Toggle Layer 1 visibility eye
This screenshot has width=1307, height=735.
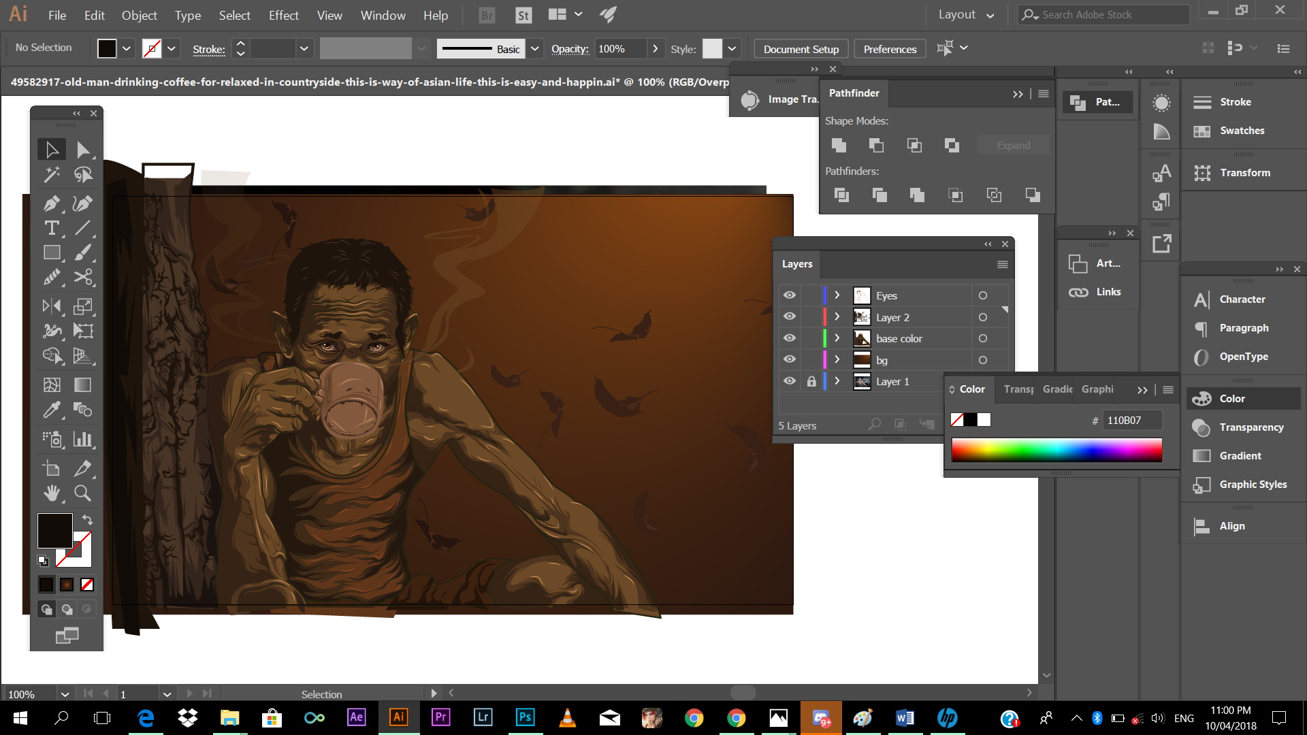[789, 381]
